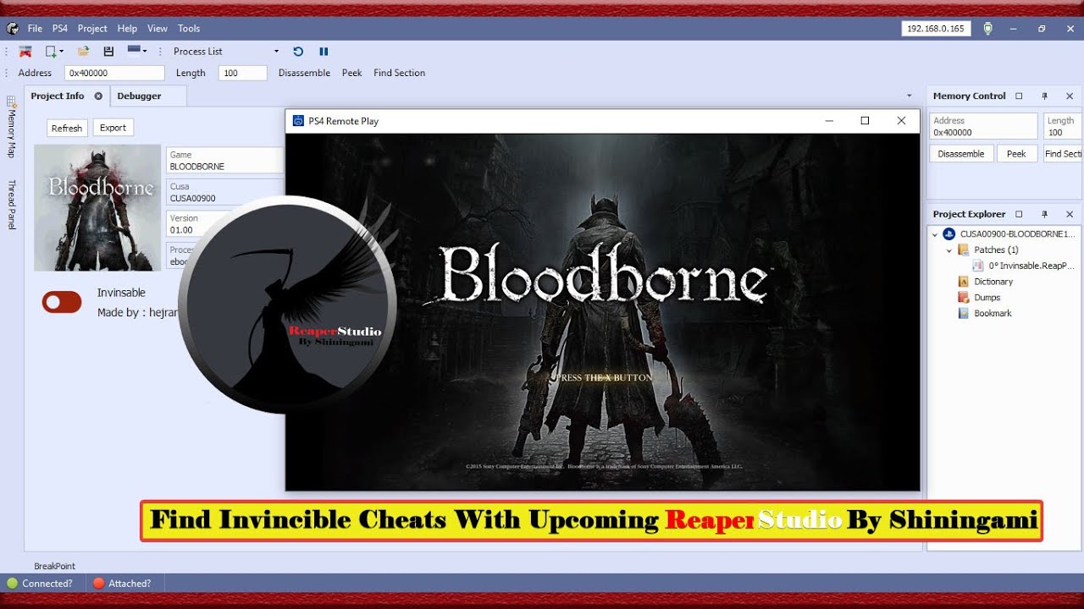The height and width of the screenshot is (609, 1084).
Task: Open the File menu
Action: point(35,29)
